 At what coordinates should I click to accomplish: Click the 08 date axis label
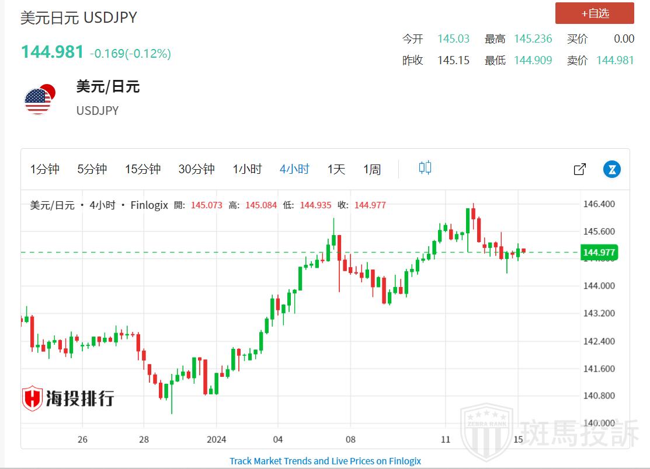(351, 440)
